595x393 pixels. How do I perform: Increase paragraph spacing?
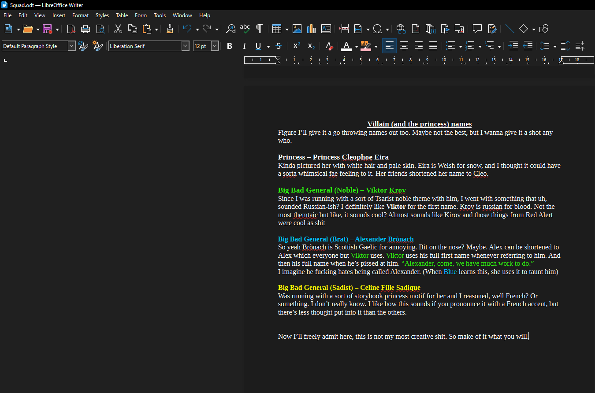565,46
